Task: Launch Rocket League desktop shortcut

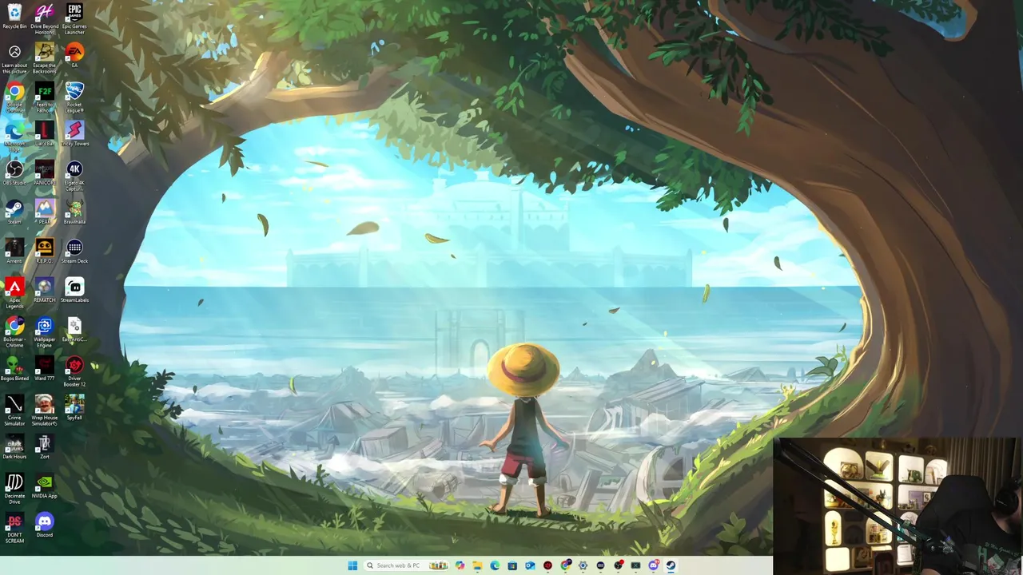Action: 74,97
